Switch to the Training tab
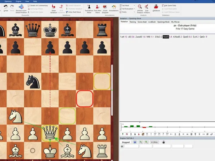Image resolution: width=215 pixels, height=161 pixels. [133, 22]
